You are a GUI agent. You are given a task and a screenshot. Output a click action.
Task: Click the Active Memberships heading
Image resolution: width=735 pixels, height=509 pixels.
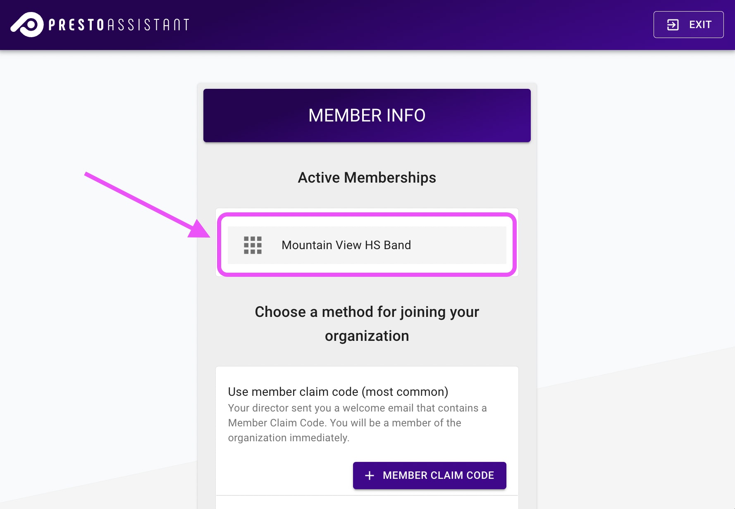click(x=367, y=177)
